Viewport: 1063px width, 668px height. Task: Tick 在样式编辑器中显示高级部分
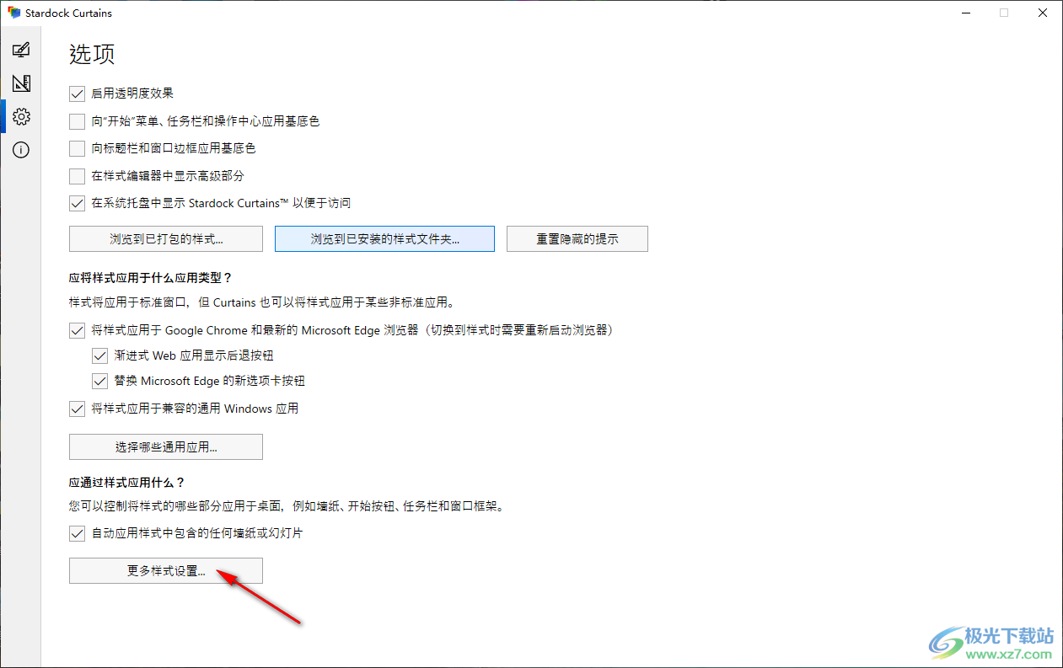[78, 176]
